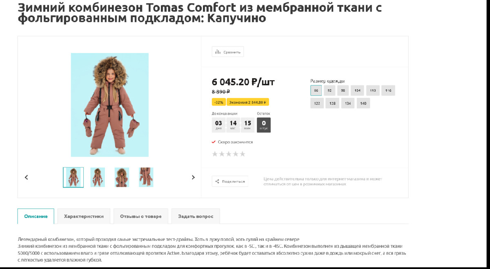Click the Сравнить button
This screenshot has width=490, height=269.
[x=228, y=52]
